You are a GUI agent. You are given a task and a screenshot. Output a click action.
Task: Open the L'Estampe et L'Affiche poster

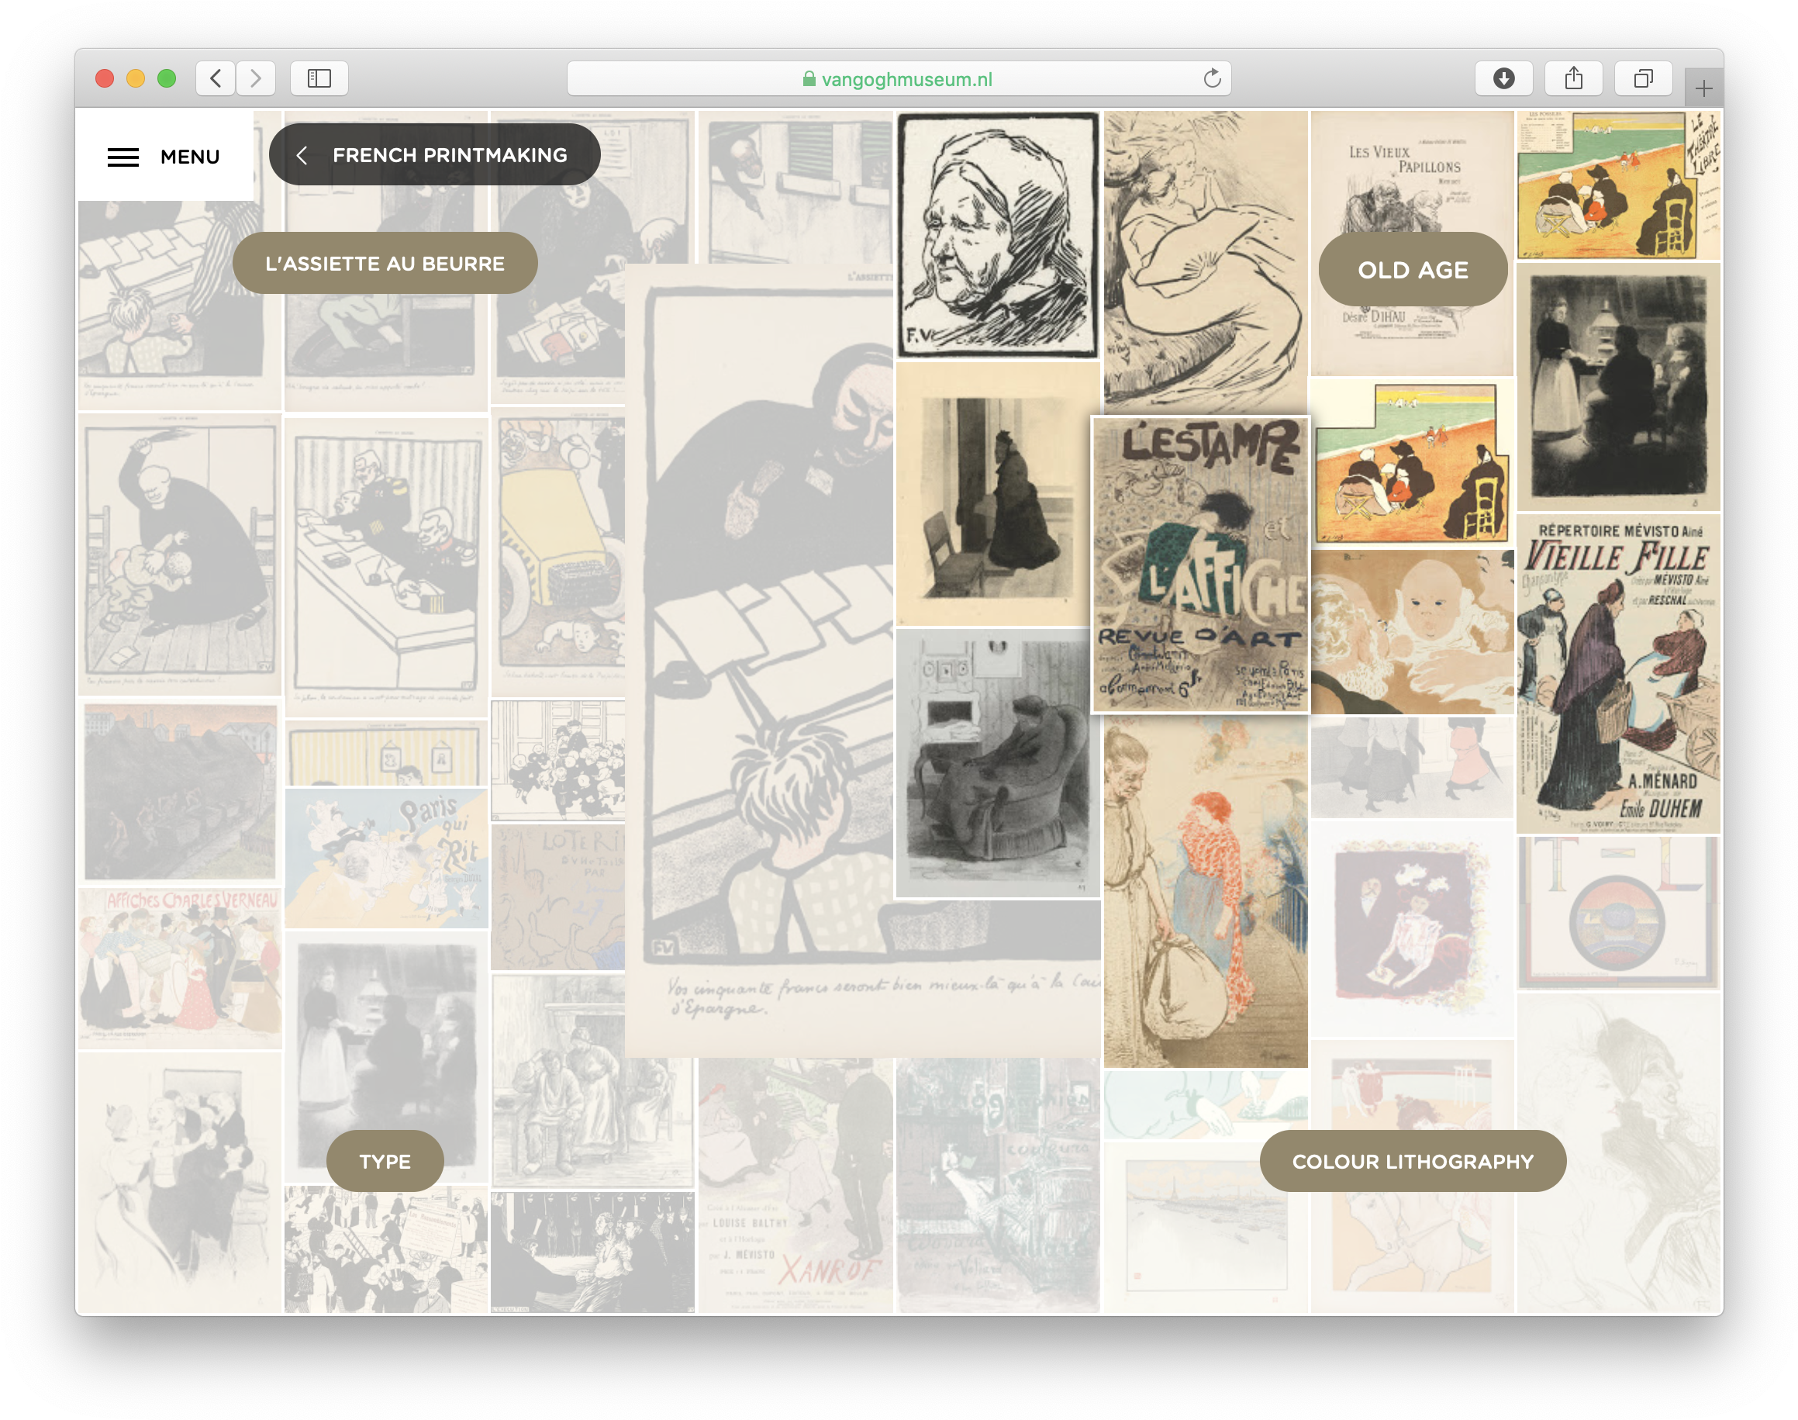(x=1200, y=565)
